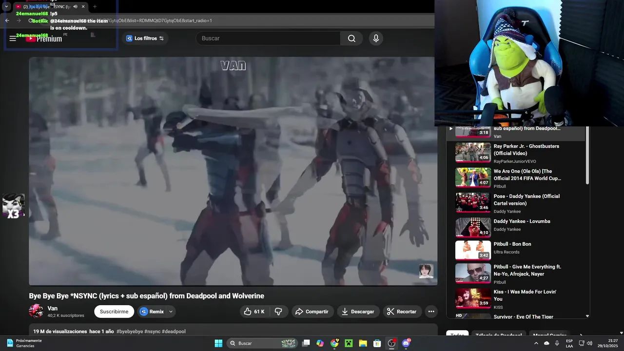Select Pitbull - Bon Bon title
This screenshot has width=624, height=351.
pyautogui.click(x=512, y=244)
